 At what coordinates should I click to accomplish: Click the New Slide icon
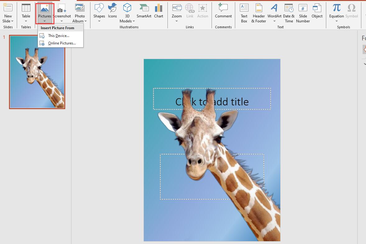8,7
